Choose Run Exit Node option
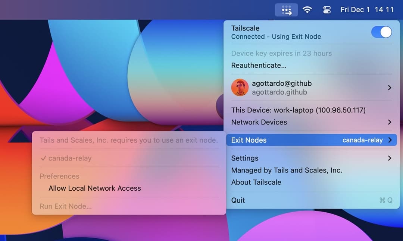This screenshot has height=241, width=403. pos(66,206)
